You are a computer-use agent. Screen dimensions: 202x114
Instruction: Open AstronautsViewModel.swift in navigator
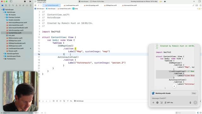click(x=17, y=28)
